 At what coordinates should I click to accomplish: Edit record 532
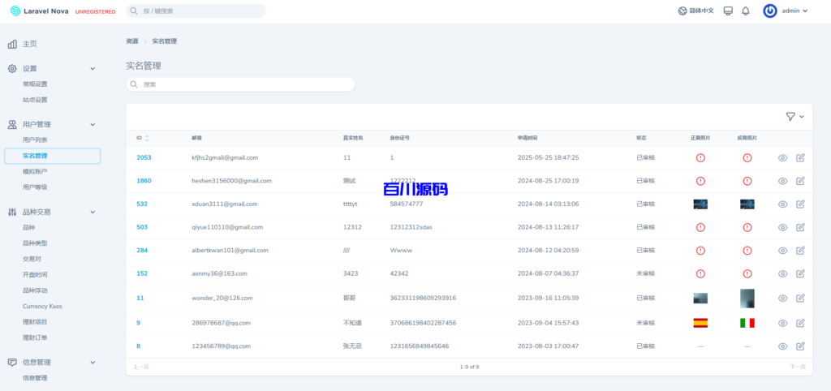pyautogui.click(x=800, y=204)
